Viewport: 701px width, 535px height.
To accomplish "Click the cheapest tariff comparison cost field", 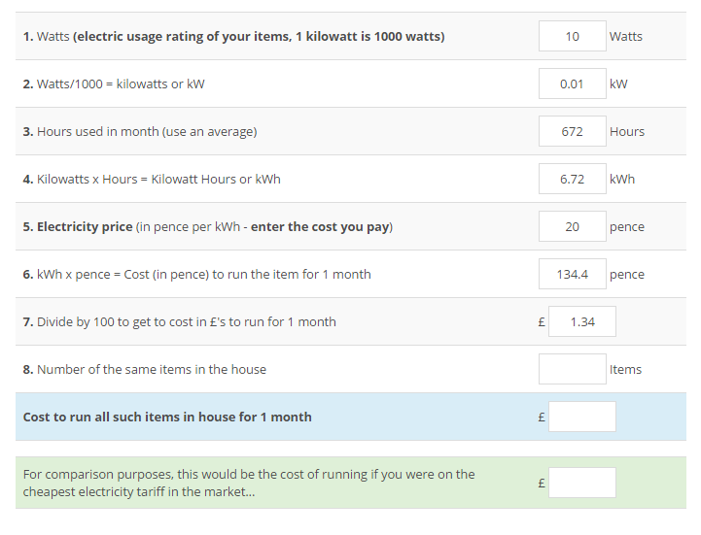I will pyautogui.click(x=582, y=483).
